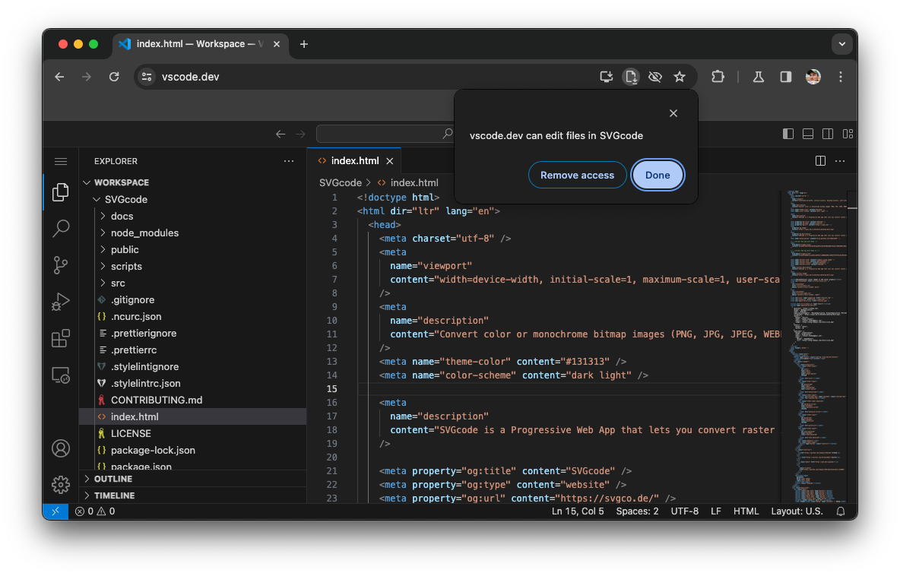Toggle the primary side bar visibility
900x576 pixels.
coord(788,133)
